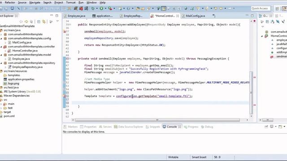Launch Debug with the bug toolbar icon

(93, 8)
